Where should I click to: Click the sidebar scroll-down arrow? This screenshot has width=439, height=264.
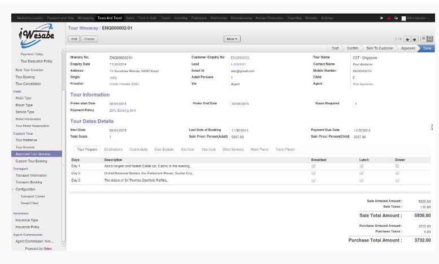[x=64, y=244]
